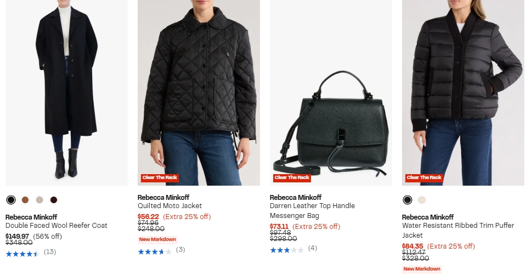View star rating of the Darren Messenger Bag
This screenshot has height=276, width=526.
[287, 250]
